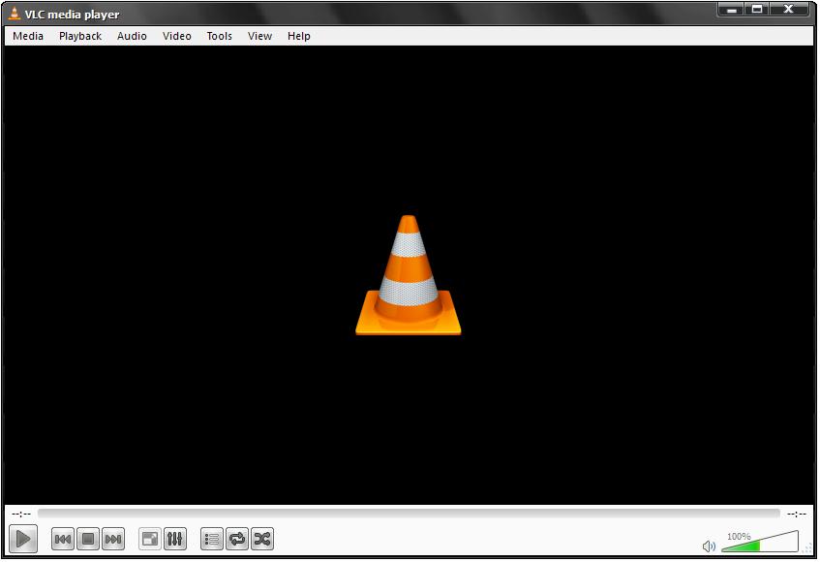Open the Media menu
Image resolution: width=820 pixels, height=562 pixels.
[x=28, y=36]
